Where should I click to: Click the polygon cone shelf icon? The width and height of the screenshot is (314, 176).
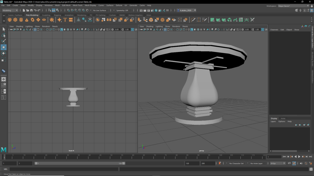click(27, 20)
